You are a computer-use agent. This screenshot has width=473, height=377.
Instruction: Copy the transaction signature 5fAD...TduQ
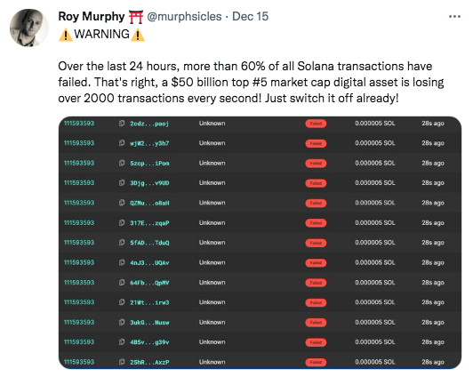(x=122, y=243)
